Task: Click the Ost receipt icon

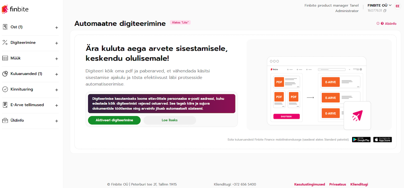Action: click(x=5, y=27)
